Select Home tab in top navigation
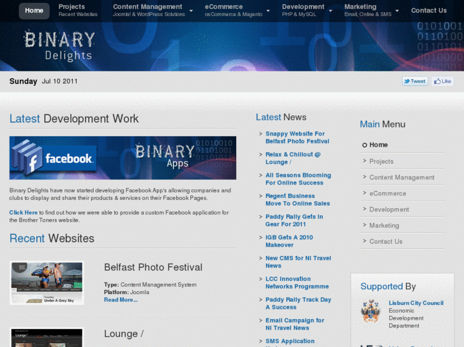 click(34, 11)
